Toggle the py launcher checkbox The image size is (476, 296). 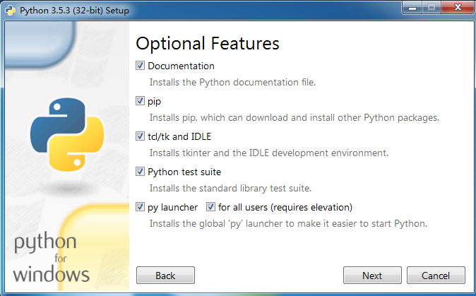pos(140,207)
